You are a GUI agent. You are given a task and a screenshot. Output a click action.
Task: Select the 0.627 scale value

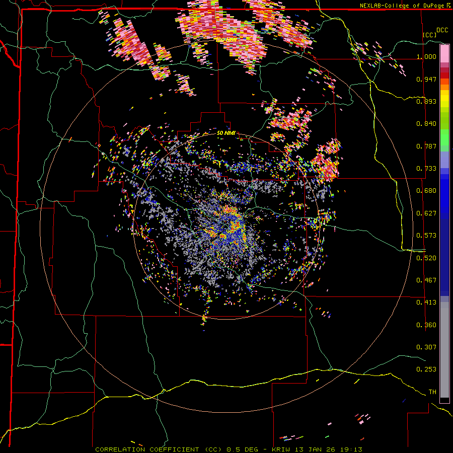(426, 213)
